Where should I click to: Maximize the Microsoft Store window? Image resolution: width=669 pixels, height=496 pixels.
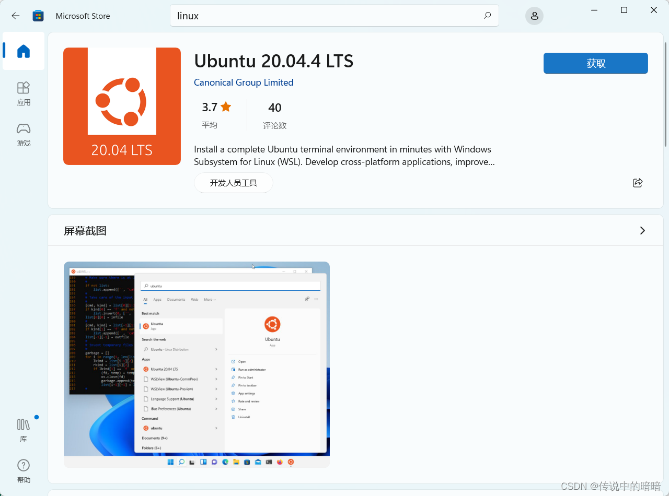coord(624,10)
